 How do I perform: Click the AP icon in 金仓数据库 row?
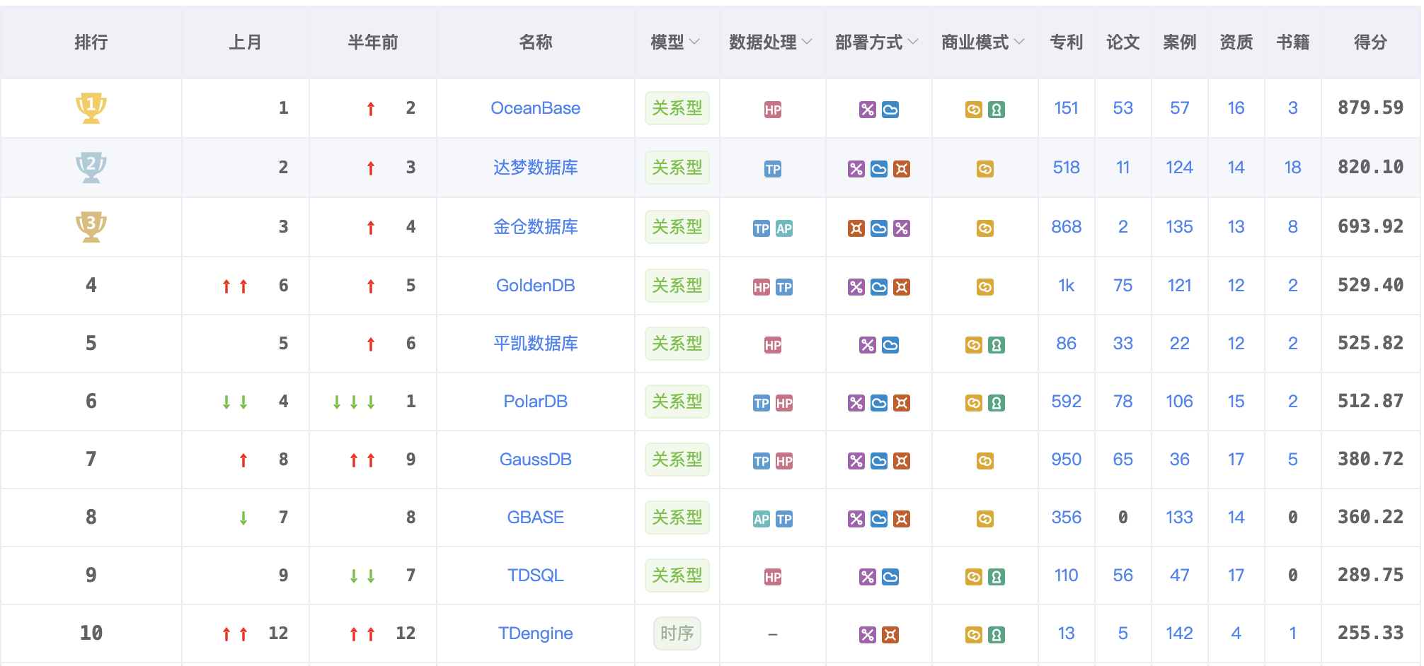(x=784, y=228)
